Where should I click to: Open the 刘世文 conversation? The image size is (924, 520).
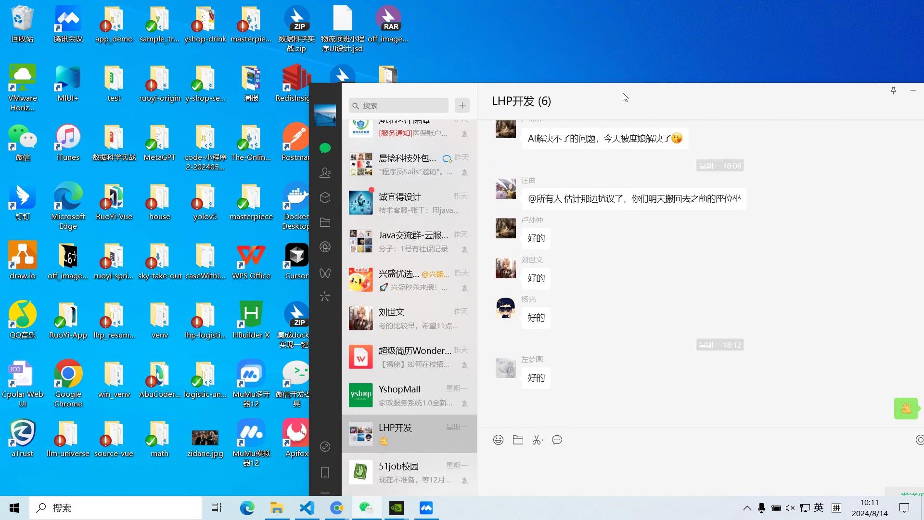(x=409, y=318)
